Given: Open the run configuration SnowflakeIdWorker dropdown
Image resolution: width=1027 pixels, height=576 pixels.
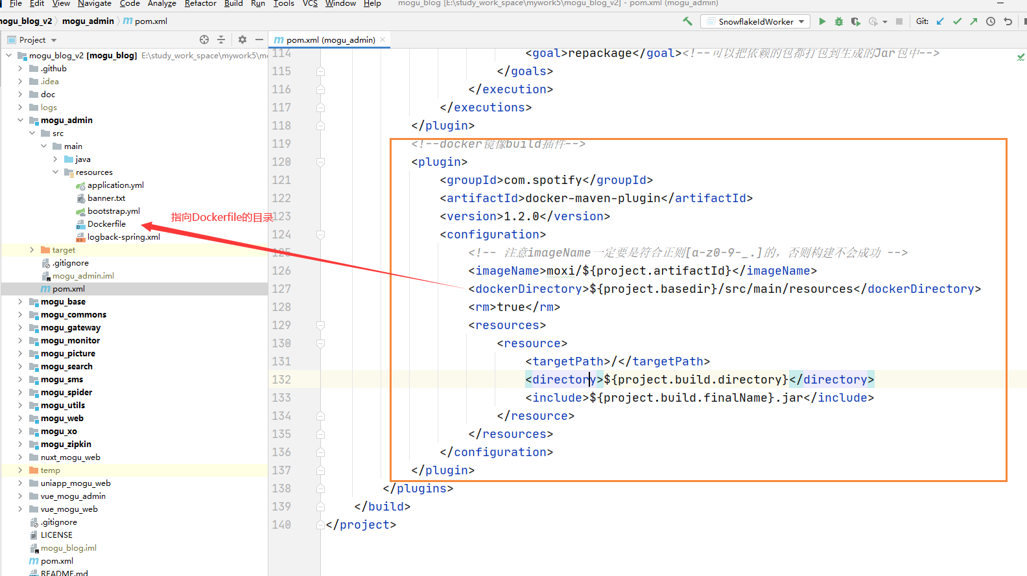Looking at the screenshot, I should click(x=755, y=21).
